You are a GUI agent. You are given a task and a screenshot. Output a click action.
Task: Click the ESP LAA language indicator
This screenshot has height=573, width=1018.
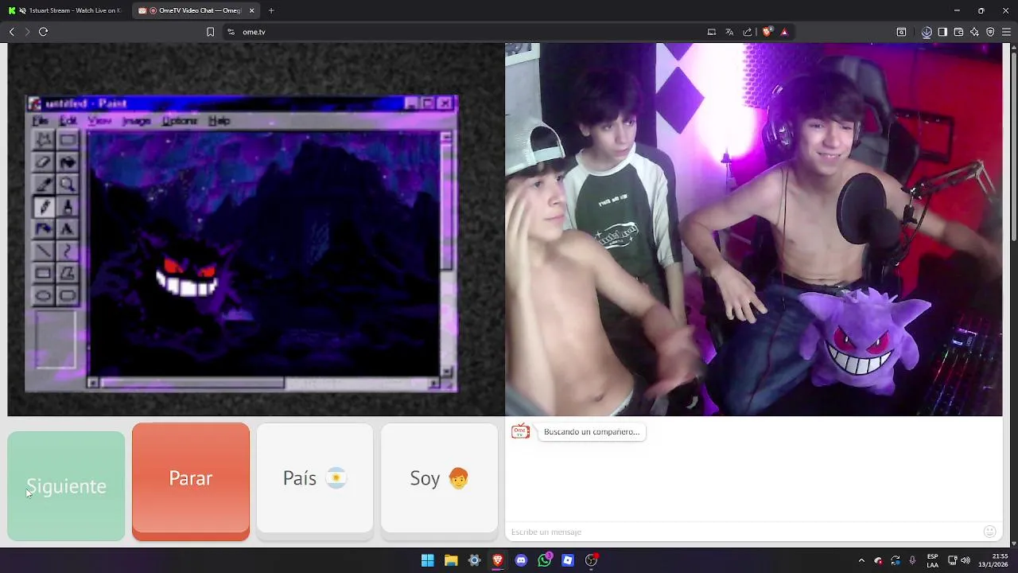point(932,560)
